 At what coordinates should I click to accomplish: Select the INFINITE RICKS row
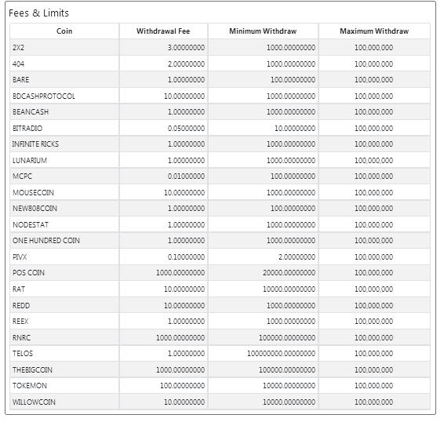coord(220,144)
